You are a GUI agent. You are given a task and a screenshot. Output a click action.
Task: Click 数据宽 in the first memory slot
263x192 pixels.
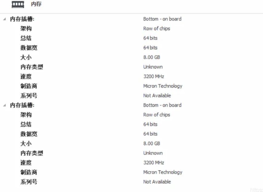[29, 48]
